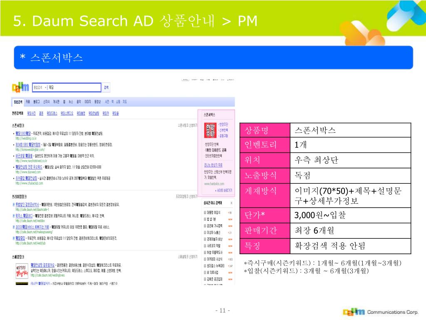
Task: Open www.hanbokin.com link in sponsor box
Action: pos(214,184)
